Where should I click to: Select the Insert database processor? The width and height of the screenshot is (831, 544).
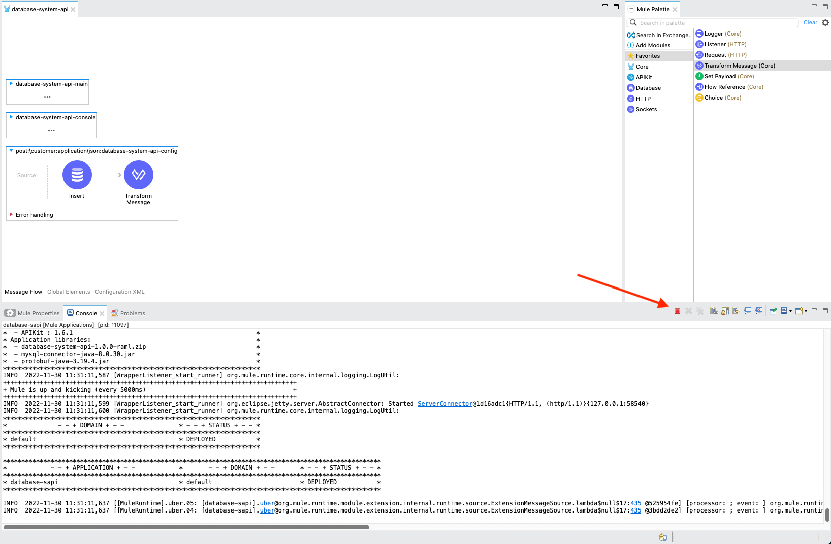pos(77,175)
